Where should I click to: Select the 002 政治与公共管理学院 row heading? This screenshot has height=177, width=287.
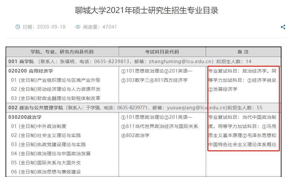[x=35, y=108]
